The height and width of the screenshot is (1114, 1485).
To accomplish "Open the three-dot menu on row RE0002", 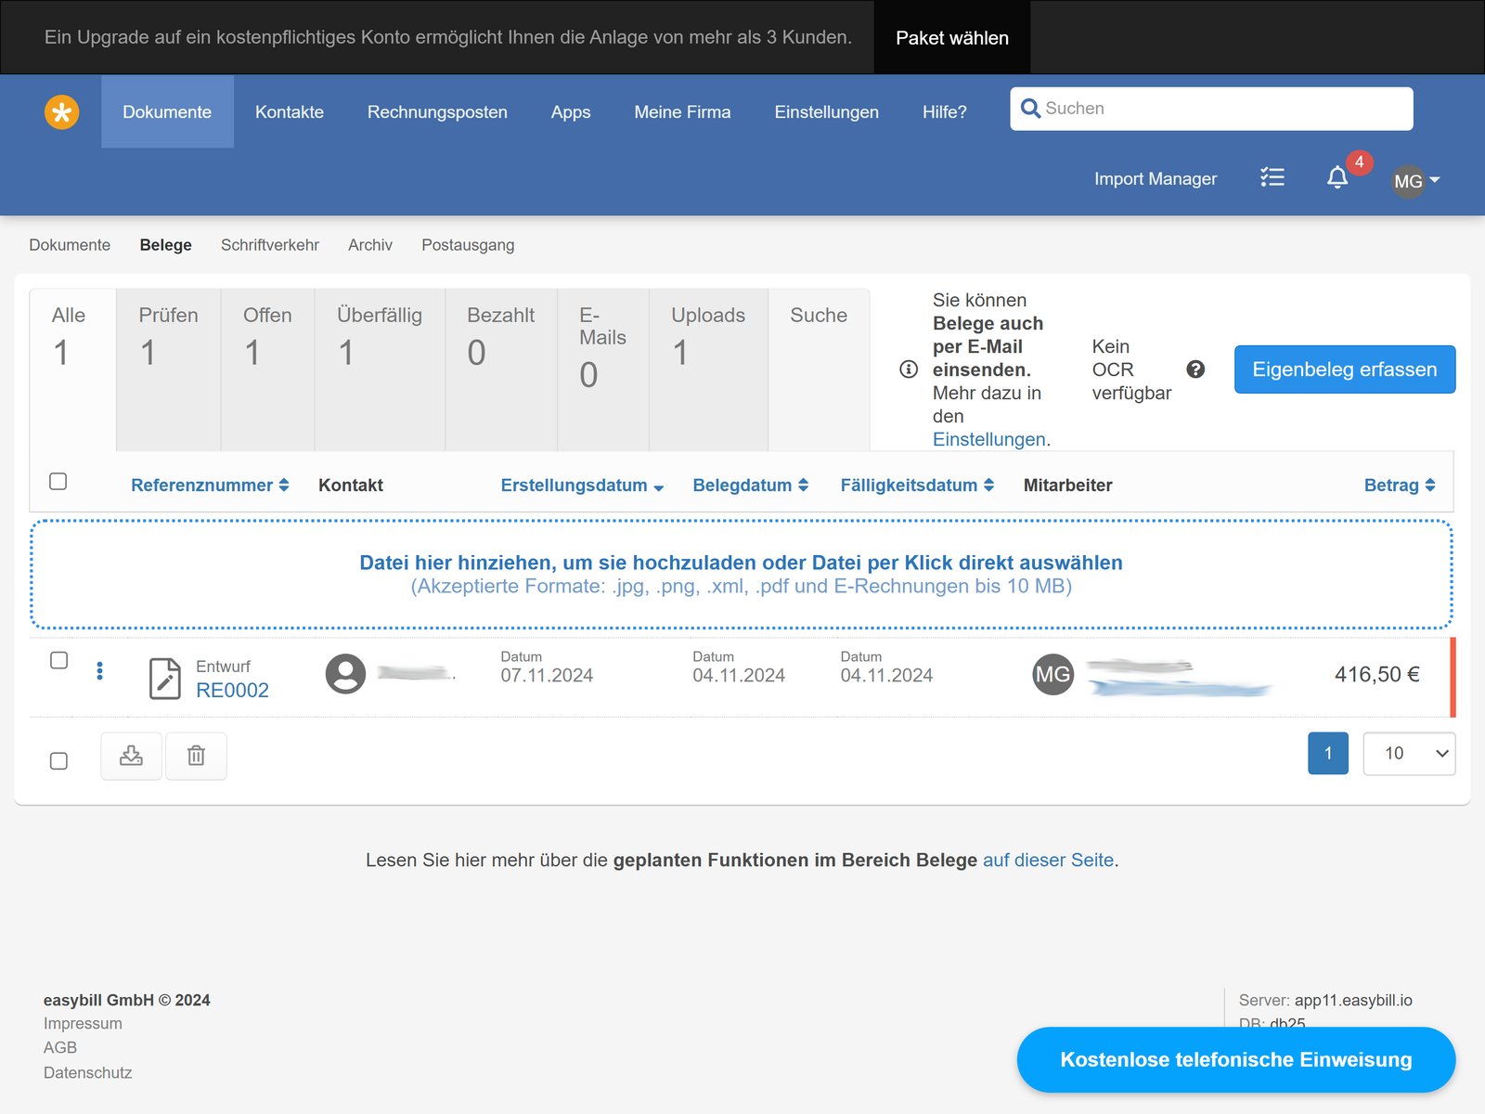I will [99, 670].
